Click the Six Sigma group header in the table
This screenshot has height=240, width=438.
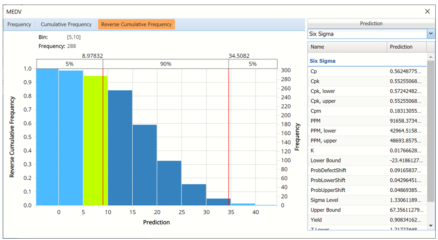click(x=322, y=61)
